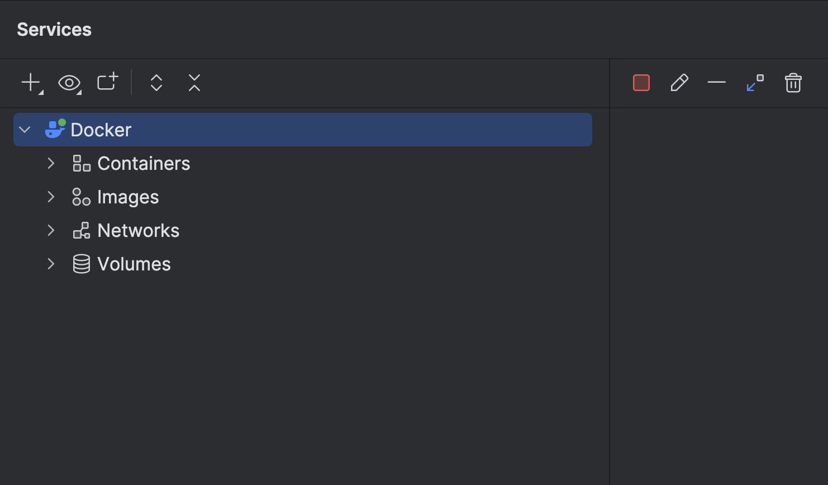Edit Docker configuration with pencil icon

coord(679,83)
